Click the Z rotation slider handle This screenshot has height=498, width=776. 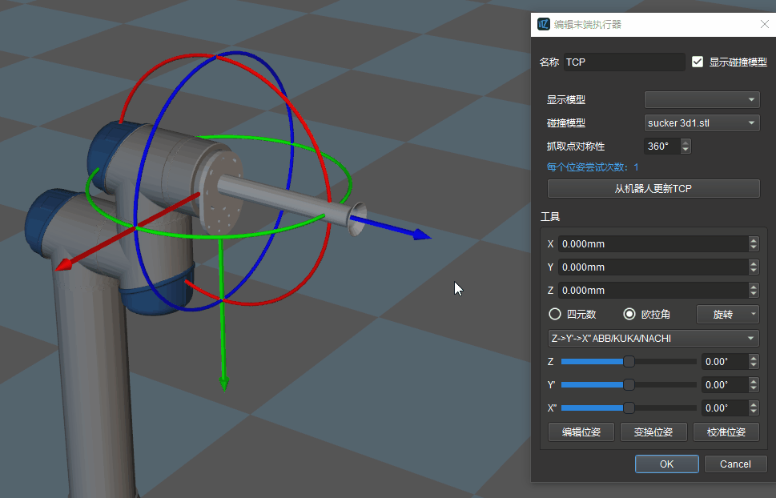(x=629, y=362)
